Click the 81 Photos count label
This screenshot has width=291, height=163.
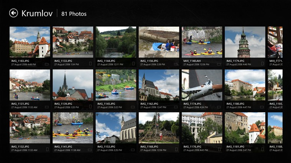point(74,14)
